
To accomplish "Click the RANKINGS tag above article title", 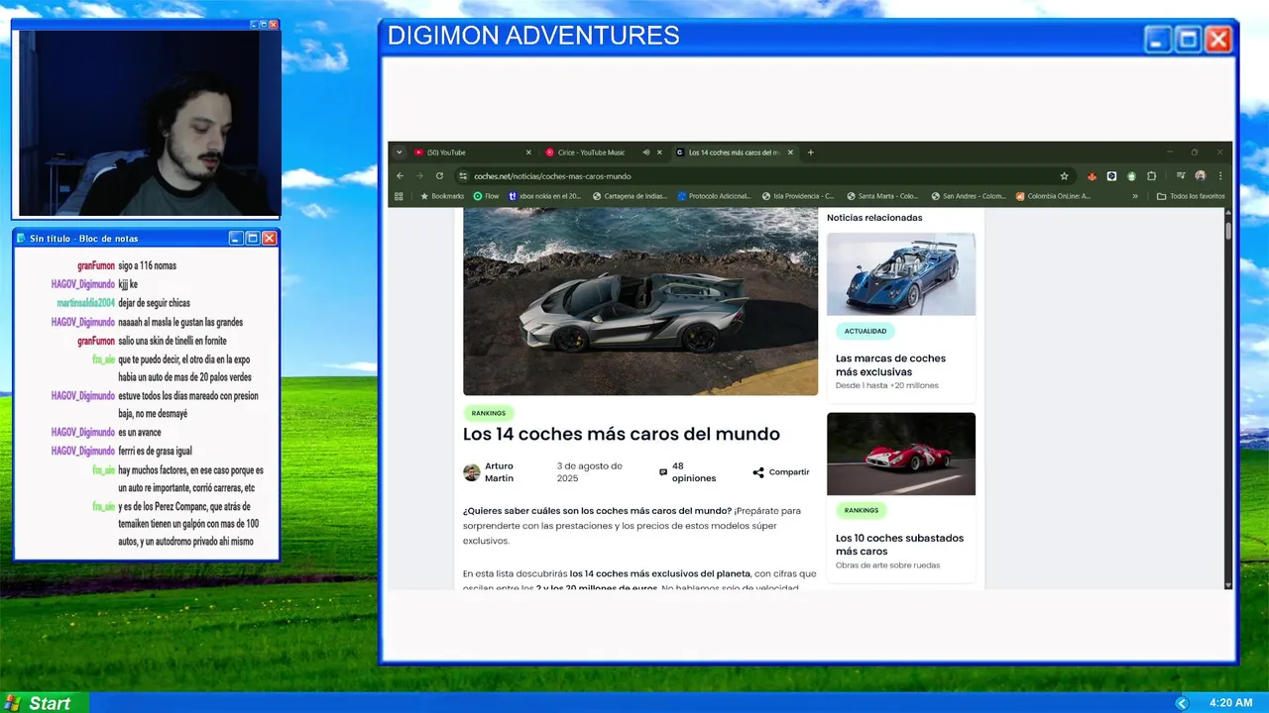I will (x=489, y=413).
